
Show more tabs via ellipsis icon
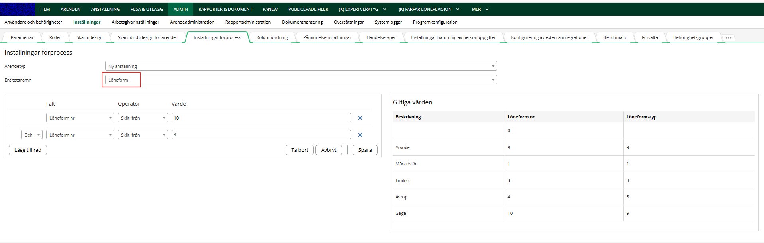point(729,38)
